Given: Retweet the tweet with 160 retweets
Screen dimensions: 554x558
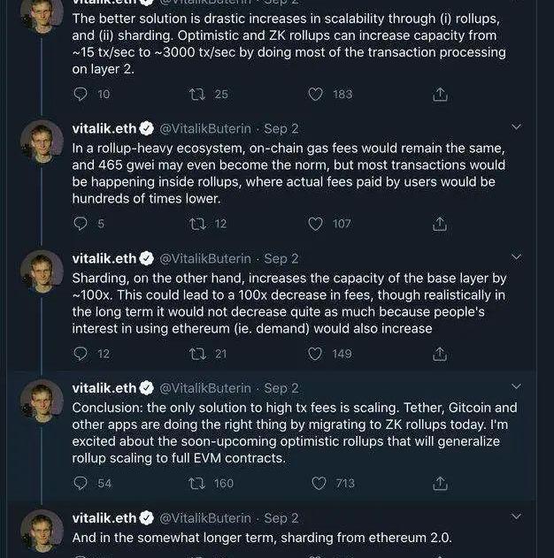Looking at the screenshot, I should (x=198, y=483).
